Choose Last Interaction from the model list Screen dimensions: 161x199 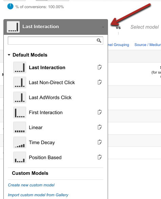pos(47,67)
